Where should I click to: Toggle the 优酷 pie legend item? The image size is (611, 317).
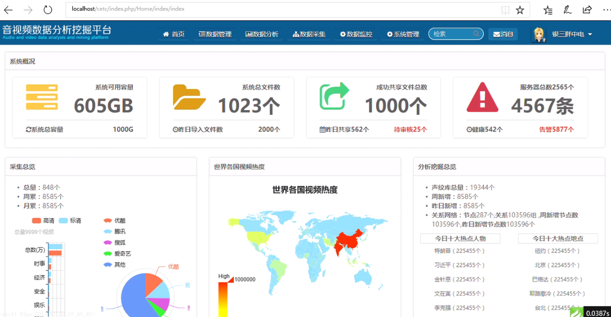(115, 221)
